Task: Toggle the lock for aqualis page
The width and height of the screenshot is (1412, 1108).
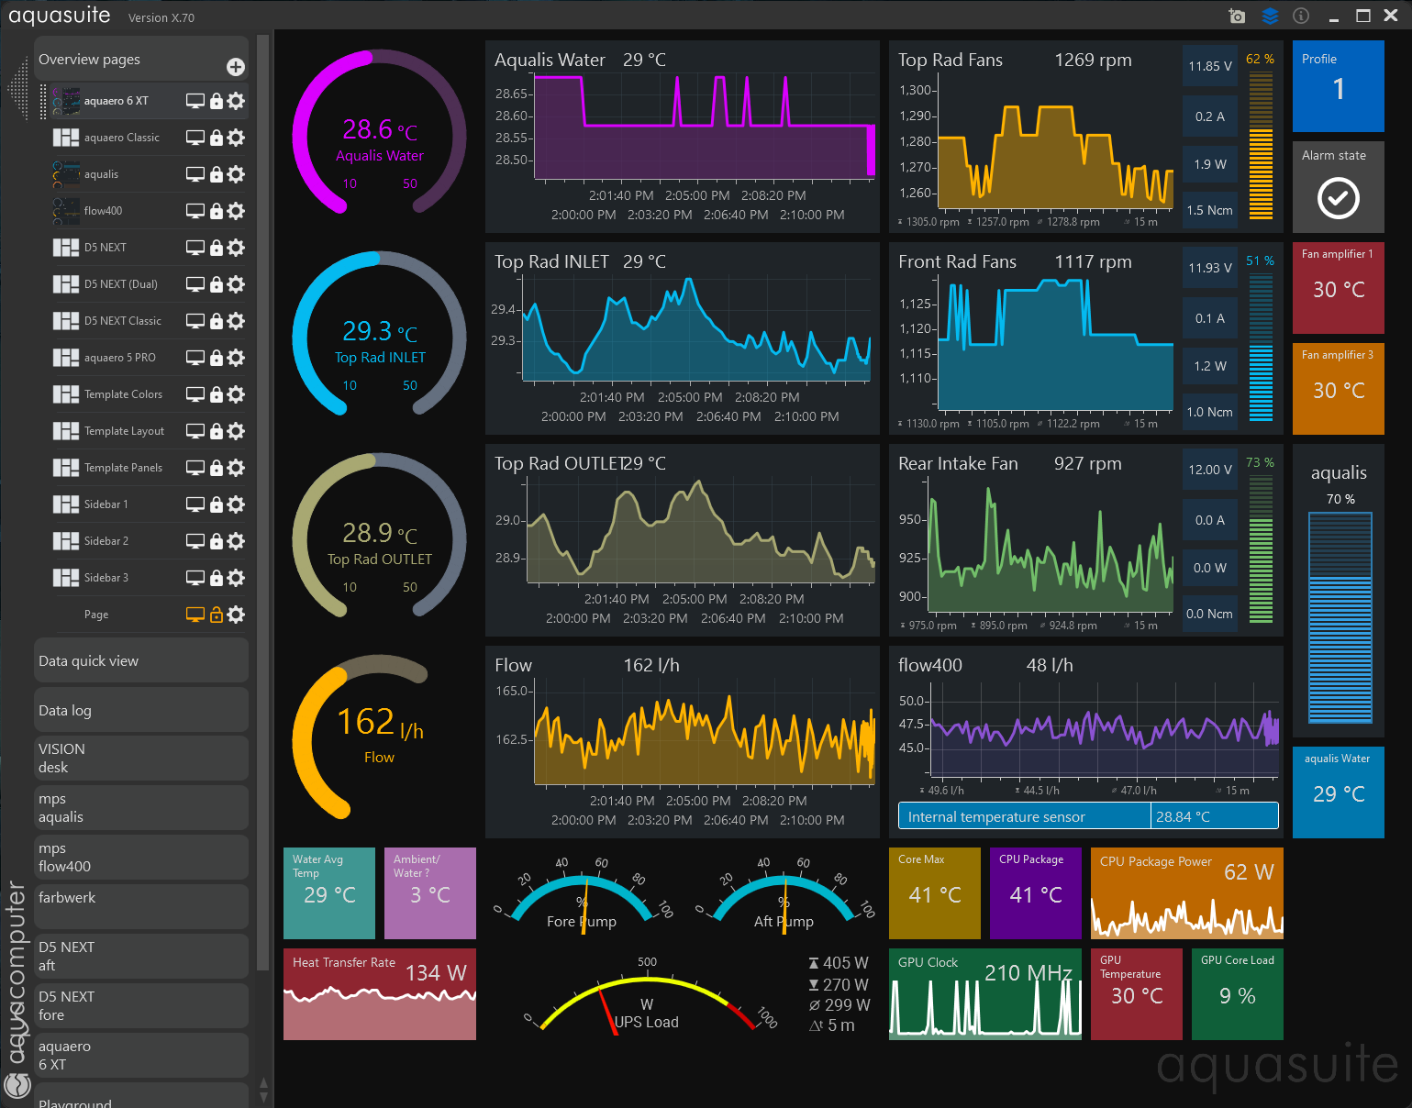Action: click(217, 174)
